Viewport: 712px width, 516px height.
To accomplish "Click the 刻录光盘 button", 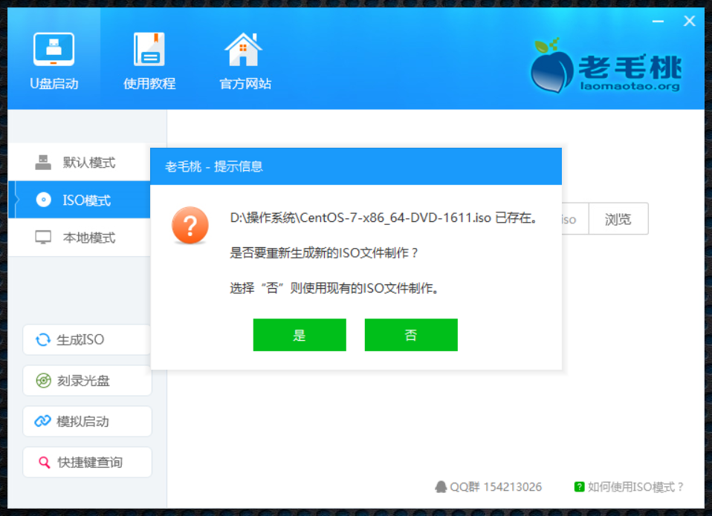I will click(x=87, y=380).
